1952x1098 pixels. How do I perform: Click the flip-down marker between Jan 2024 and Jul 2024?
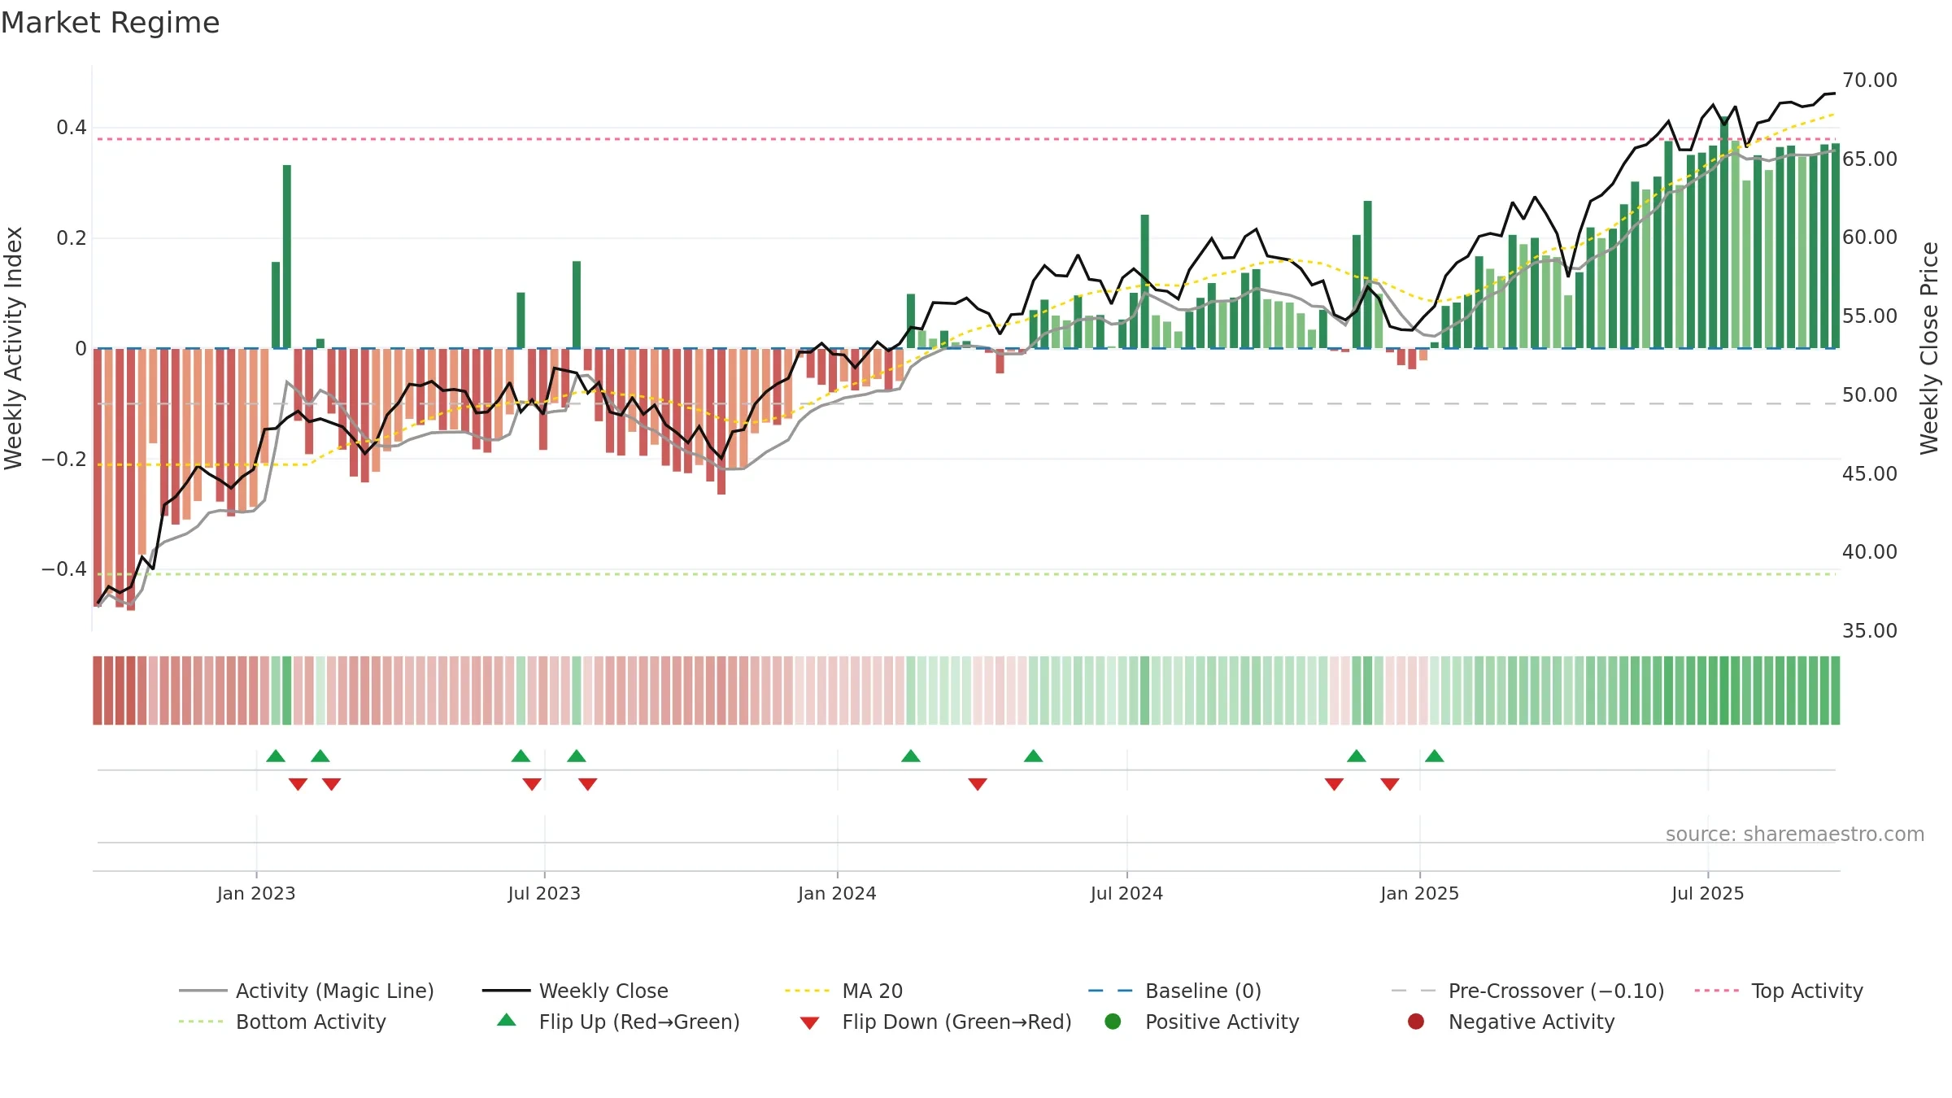click(978, 784)
